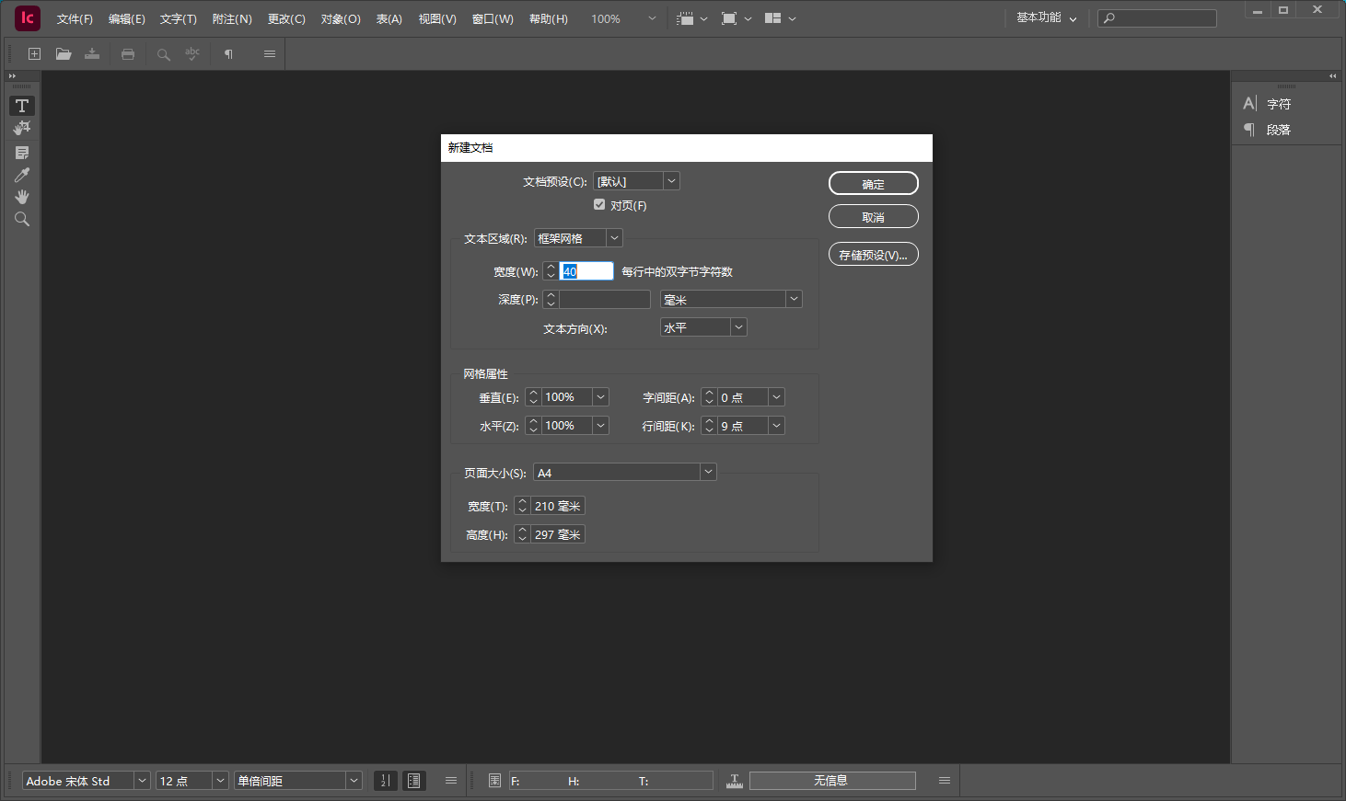This screenshot has height=801, width=1346.
Task: Click the 高度(H) stepper arrows
Action: coord(522,534)
